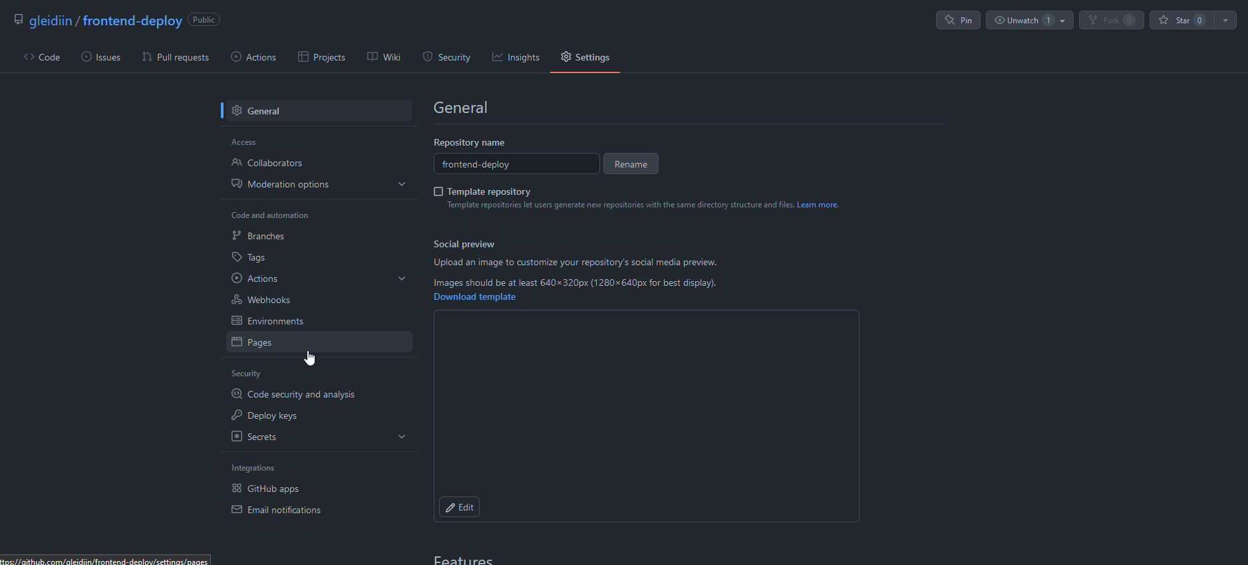The height and width of the screenshot is (565, 1248).
Task: Open the Issues tab
Action: click(100, 57)
